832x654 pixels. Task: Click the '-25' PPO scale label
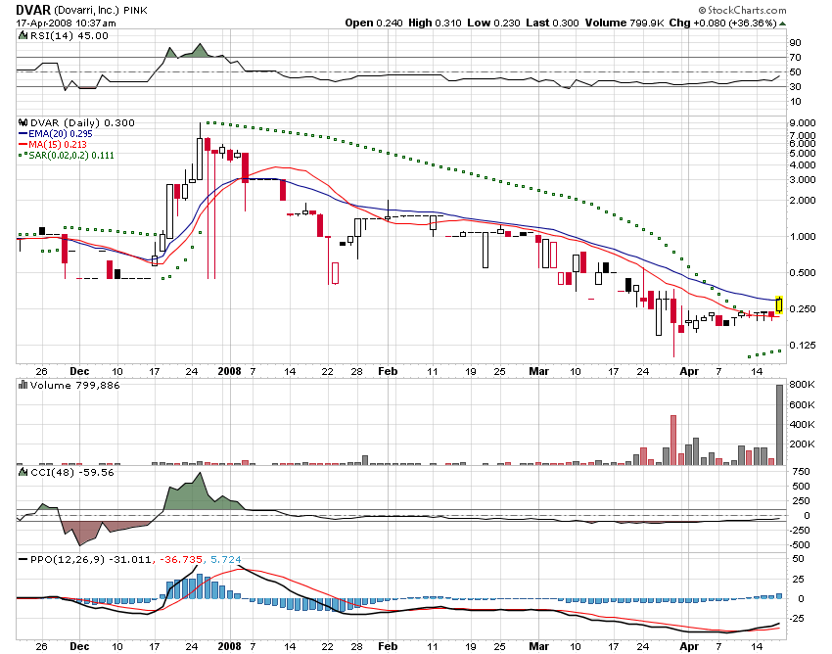pos(797,619)
